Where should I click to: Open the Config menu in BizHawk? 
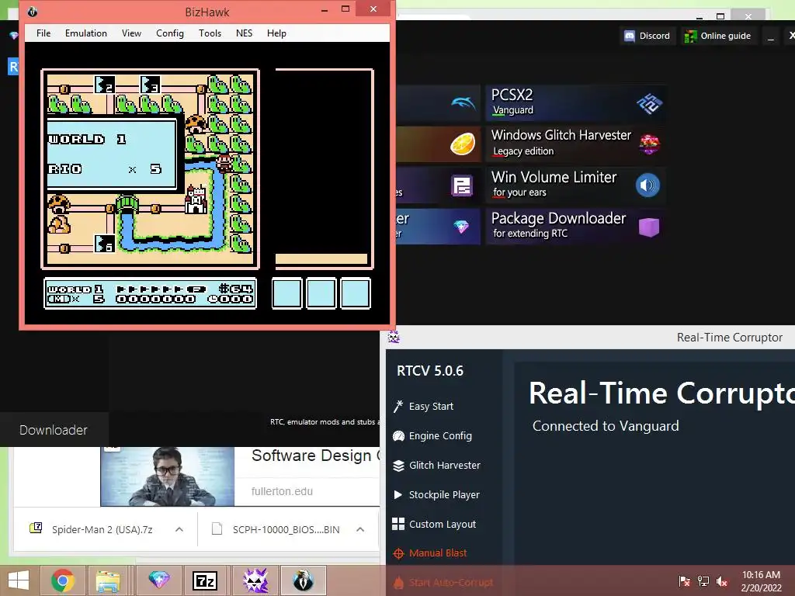click(x=170, y=33)
